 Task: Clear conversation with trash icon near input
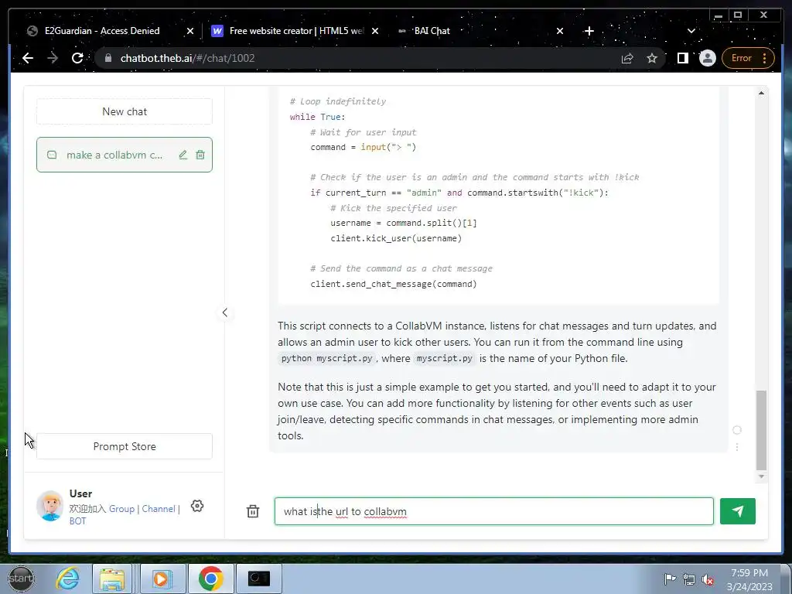click(253, 511)
